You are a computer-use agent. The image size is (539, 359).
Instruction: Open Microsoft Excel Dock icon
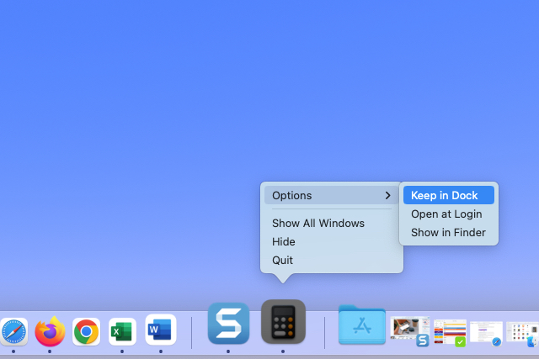click(x=122, y=331)
